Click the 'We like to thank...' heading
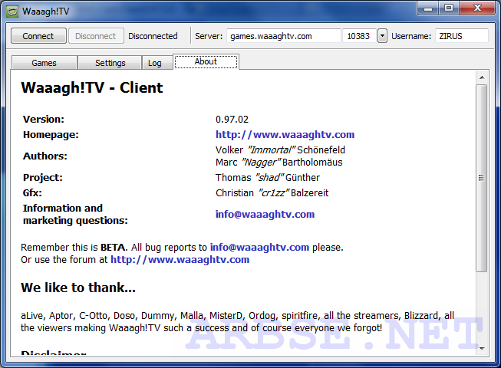The height and width of the screenshot is (368, 501). pyautogui.click(x=78, y=287)
